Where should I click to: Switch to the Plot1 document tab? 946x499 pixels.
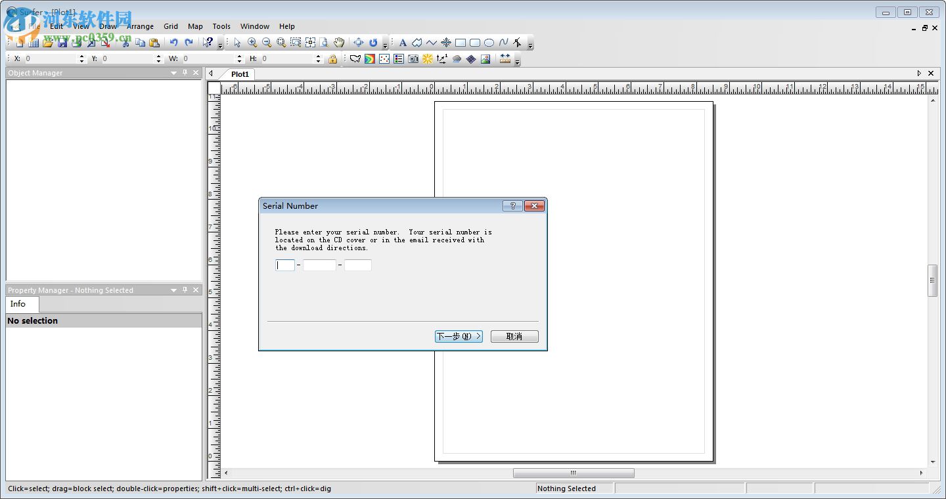pyautogui.click(x=240, y=74)
